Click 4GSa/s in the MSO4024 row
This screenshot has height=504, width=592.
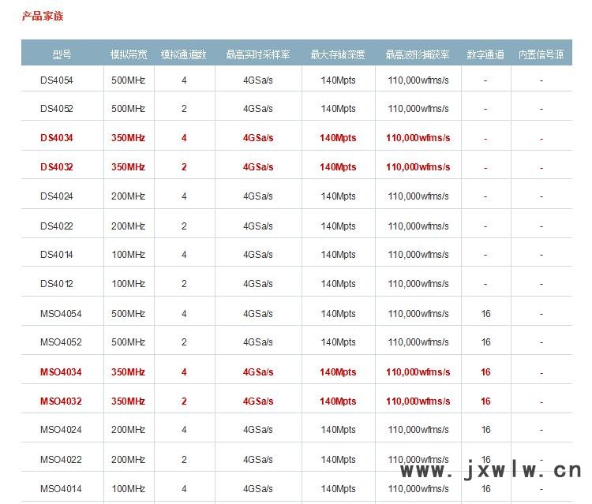[x=258, y=430]
